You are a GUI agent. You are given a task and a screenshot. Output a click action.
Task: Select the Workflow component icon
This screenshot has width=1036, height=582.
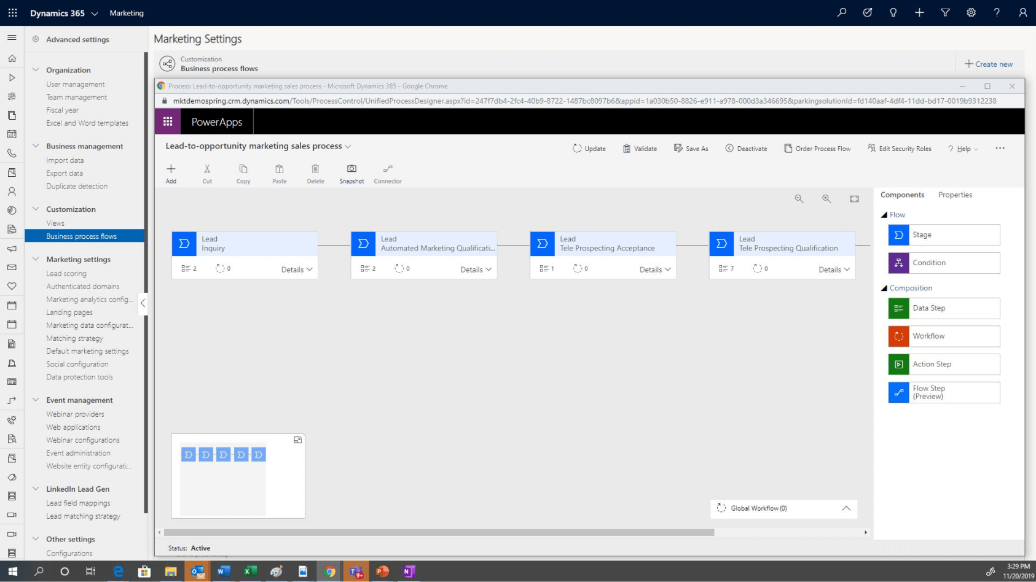(x=898, y=336)
